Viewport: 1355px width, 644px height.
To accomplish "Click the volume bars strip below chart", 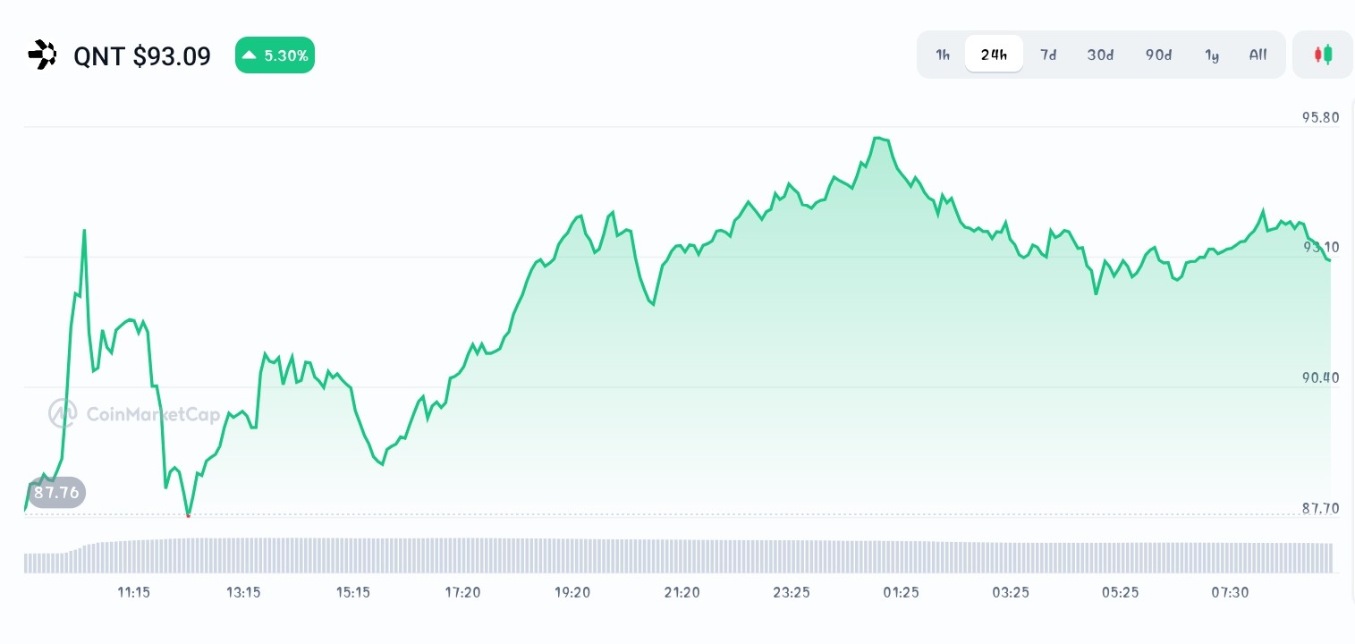I will (678, 555).
